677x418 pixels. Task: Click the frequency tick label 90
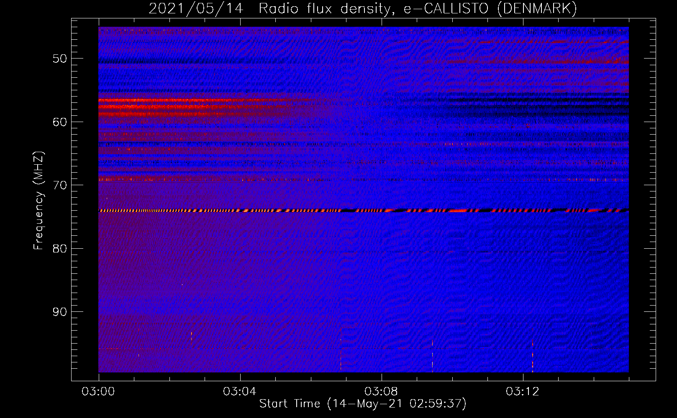60,312
